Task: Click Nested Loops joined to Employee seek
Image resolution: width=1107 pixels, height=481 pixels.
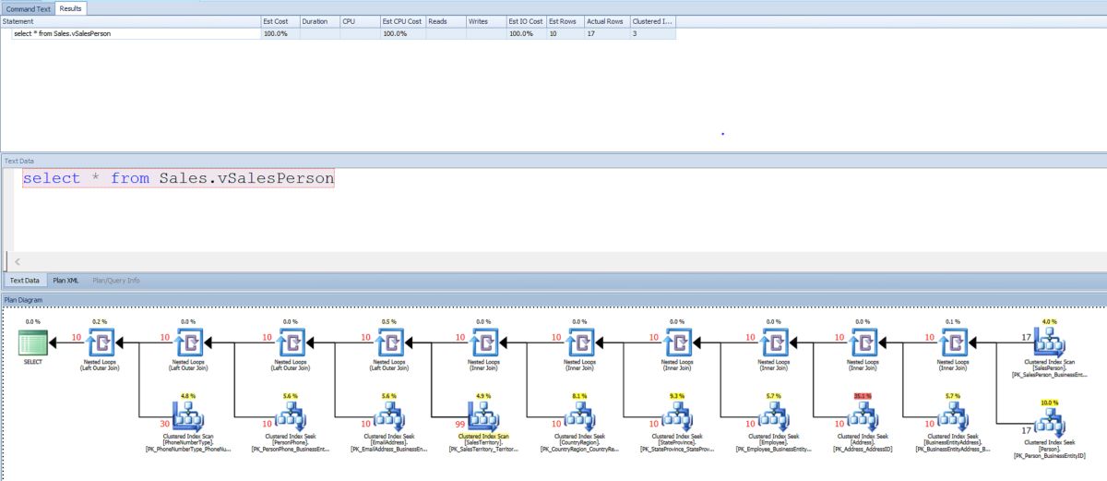Action: 677,343
